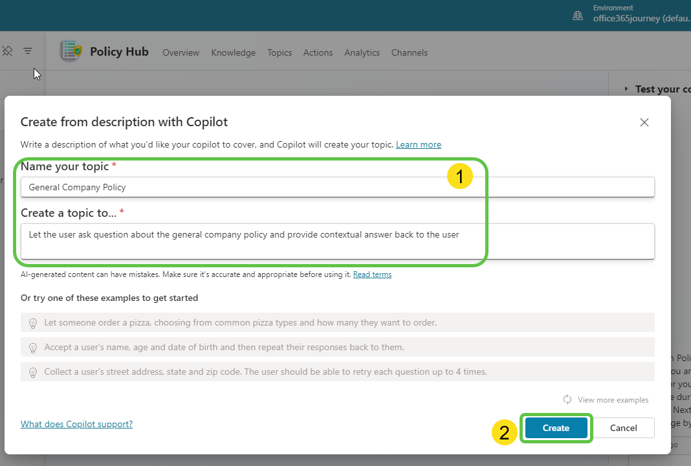The image size is (691, 466).
Task: Click the Cancel button
Action: click(x=623, y=428)
